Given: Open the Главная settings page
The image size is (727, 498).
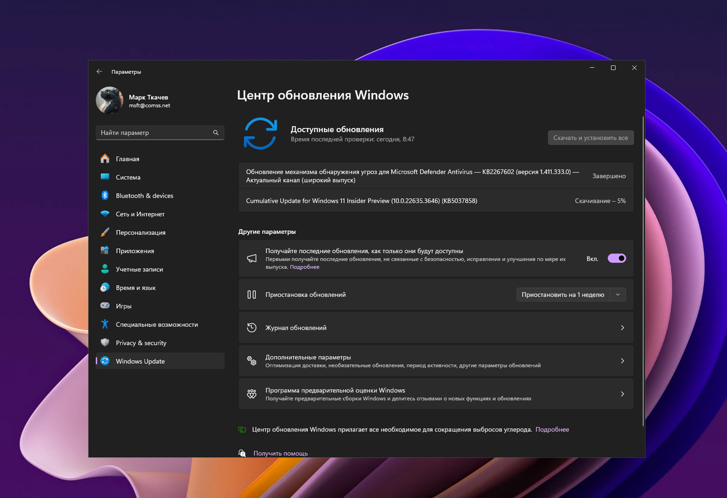Looking at the screenshot, I should tap(160, 159).
